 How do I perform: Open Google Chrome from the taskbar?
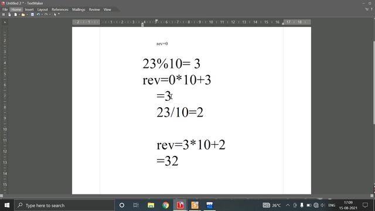(165, 205)
